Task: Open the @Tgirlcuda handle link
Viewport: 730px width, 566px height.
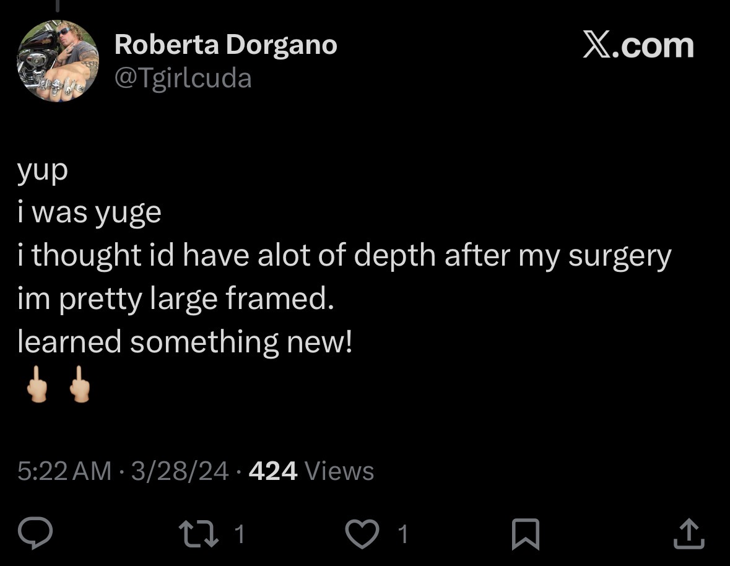Action: pyautogui.click(x=183, y=78)
